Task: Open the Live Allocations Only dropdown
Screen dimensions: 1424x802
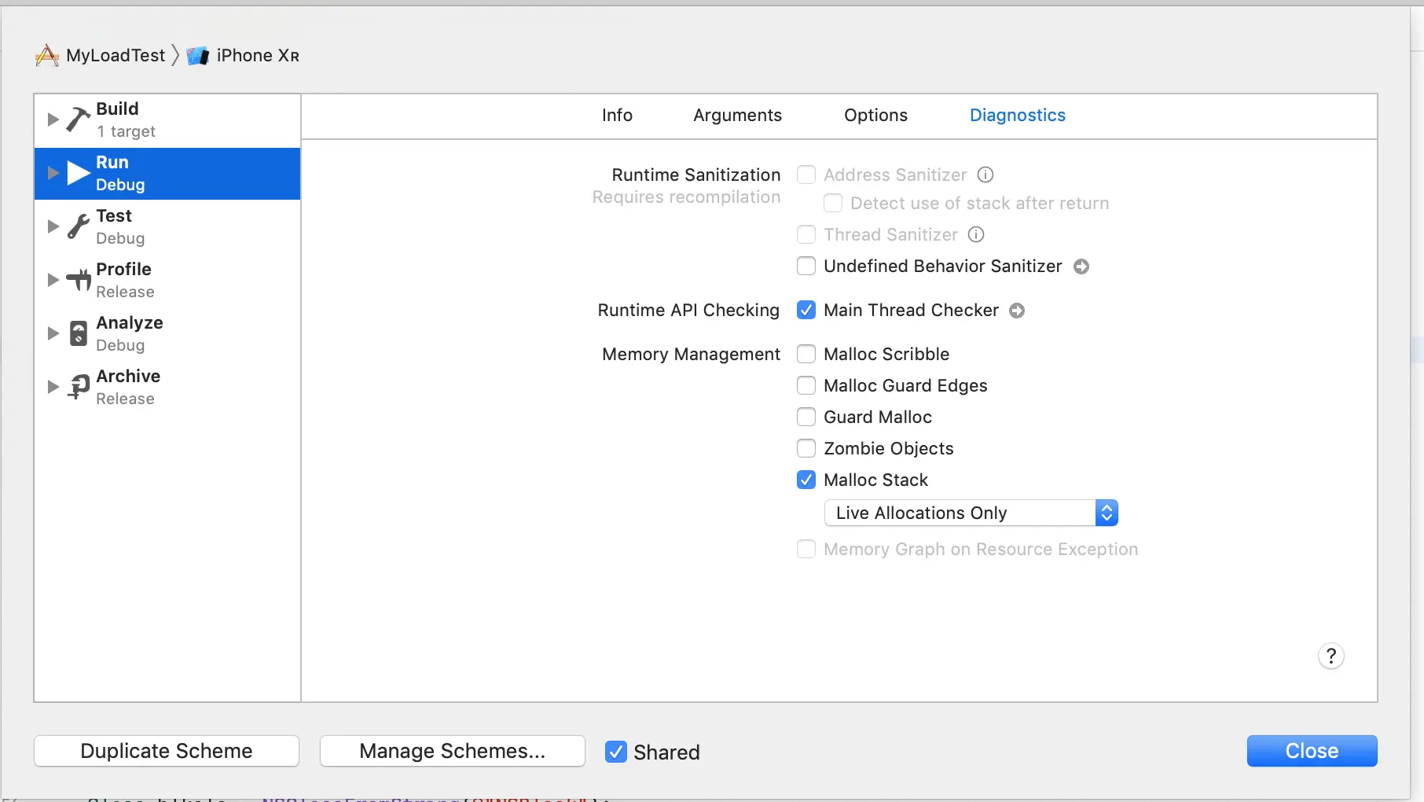Action: [x=971, y=513]
